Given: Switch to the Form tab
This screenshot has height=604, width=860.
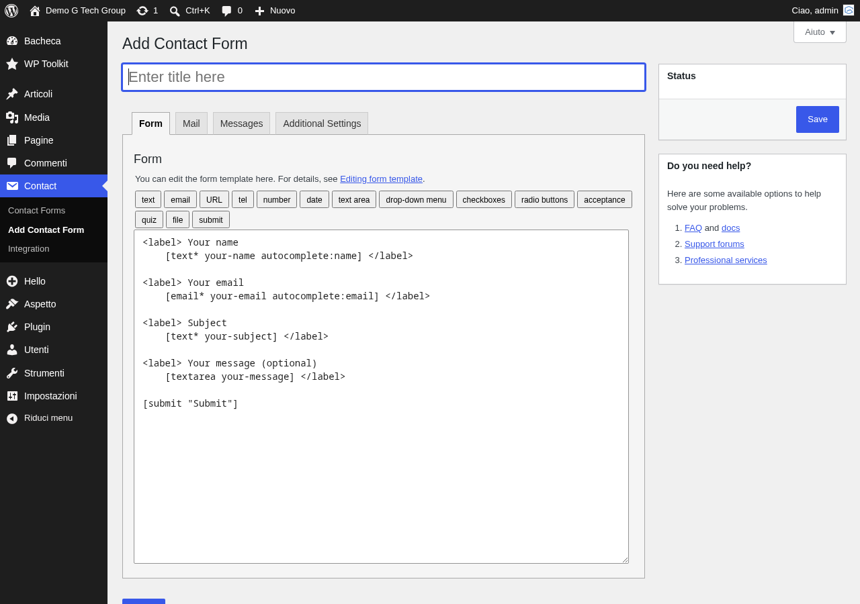Looking at the screenshot, I should (150, 123).
